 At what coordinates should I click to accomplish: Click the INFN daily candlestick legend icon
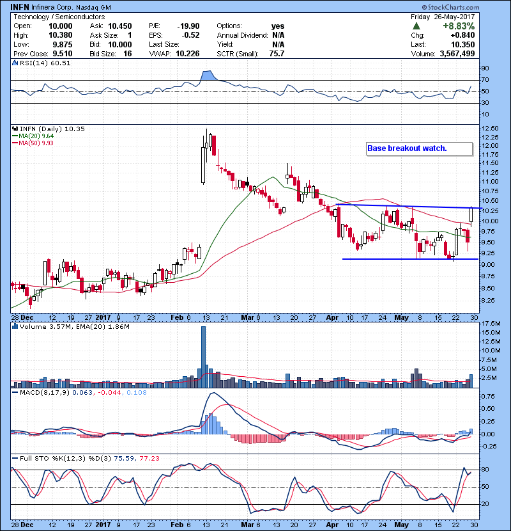pyautogui.click(x=15, y=129)
